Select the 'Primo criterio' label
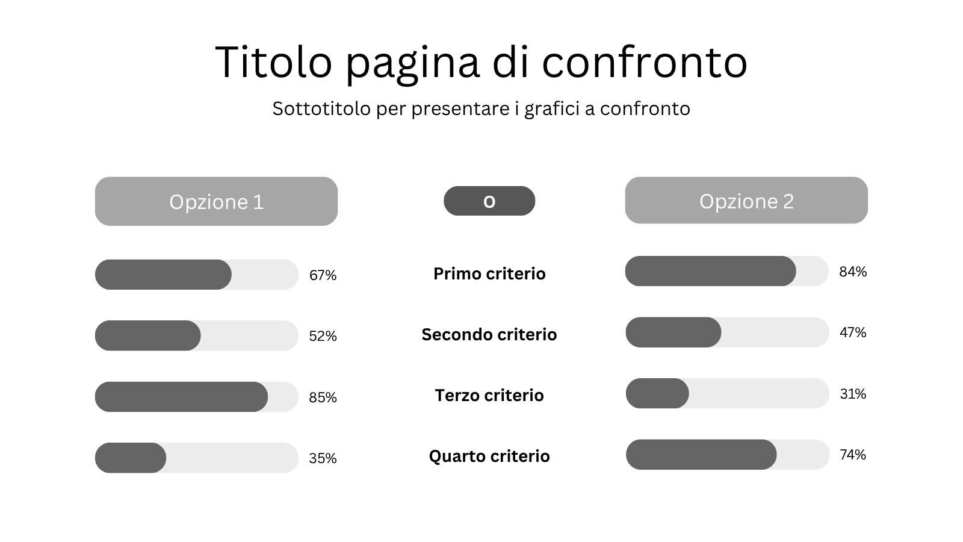This screenshot has width=963, height=542. click(489, 274)
